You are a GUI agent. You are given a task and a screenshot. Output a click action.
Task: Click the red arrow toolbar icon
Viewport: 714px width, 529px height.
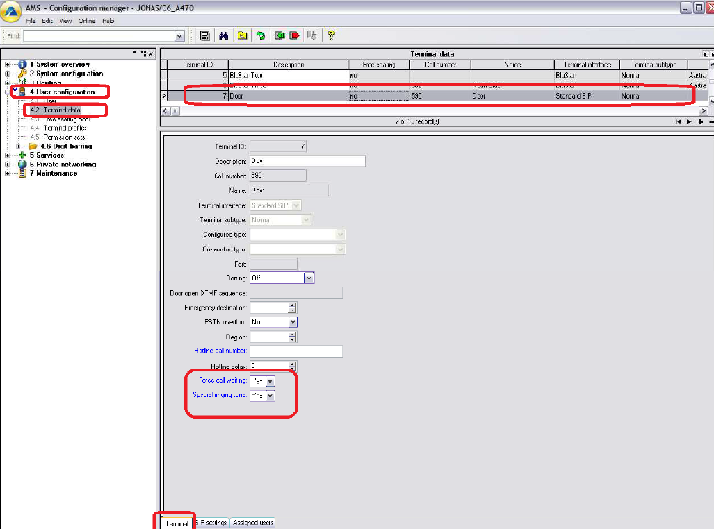(x=294, y=35)
